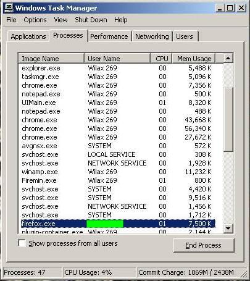Open the Help menu
This screenshot has width=250, height=281.
tap(121, 20)
